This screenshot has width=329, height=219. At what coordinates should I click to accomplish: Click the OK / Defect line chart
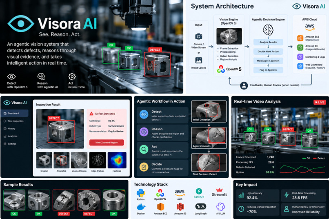click(302, 169)
